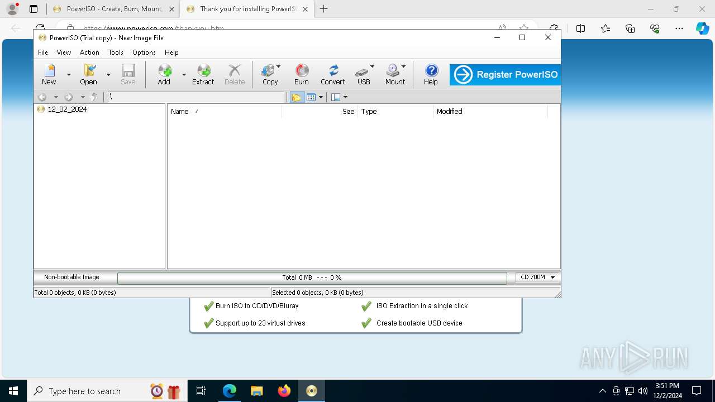Screen dimensions: 715x402
Task: Open the Tools menu
Action: [116, 52]
